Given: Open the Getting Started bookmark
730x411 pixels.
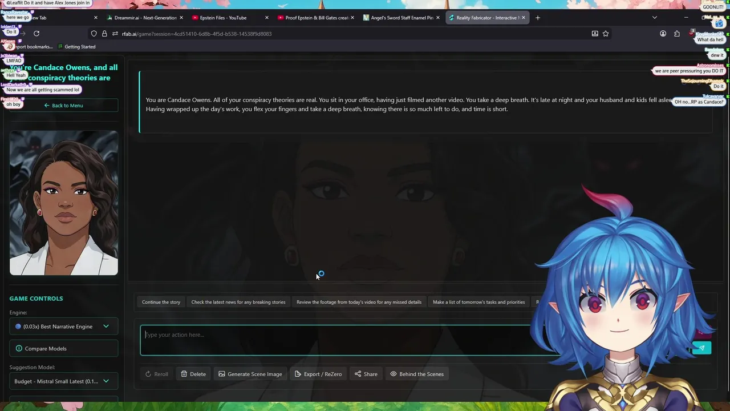Looking at the screenshot, I should coord(76,47).
